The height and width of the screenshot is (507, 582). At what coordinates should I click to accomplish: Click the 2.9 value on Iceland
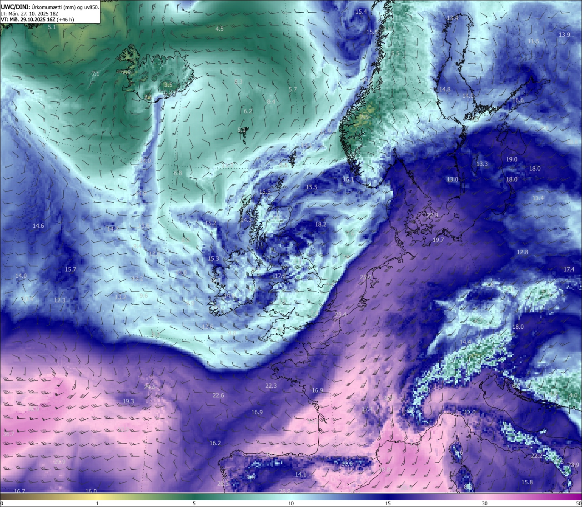126,72
